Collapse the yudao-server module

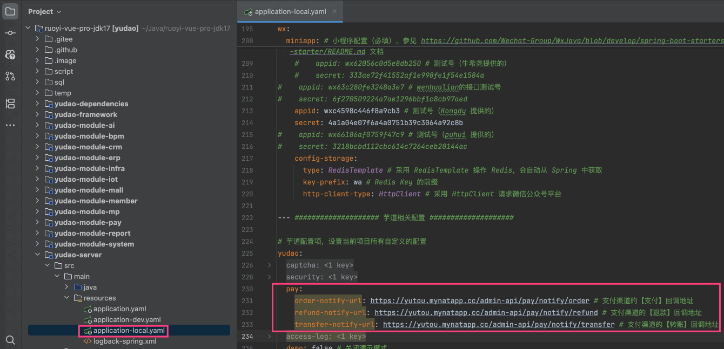(37, 255)
